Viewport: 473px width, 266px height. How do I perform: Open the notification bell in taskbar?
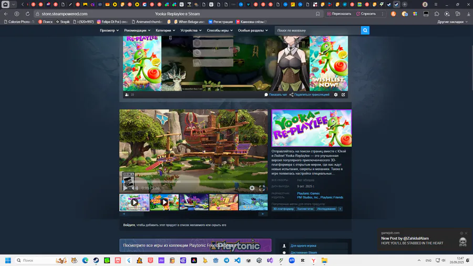468,260
